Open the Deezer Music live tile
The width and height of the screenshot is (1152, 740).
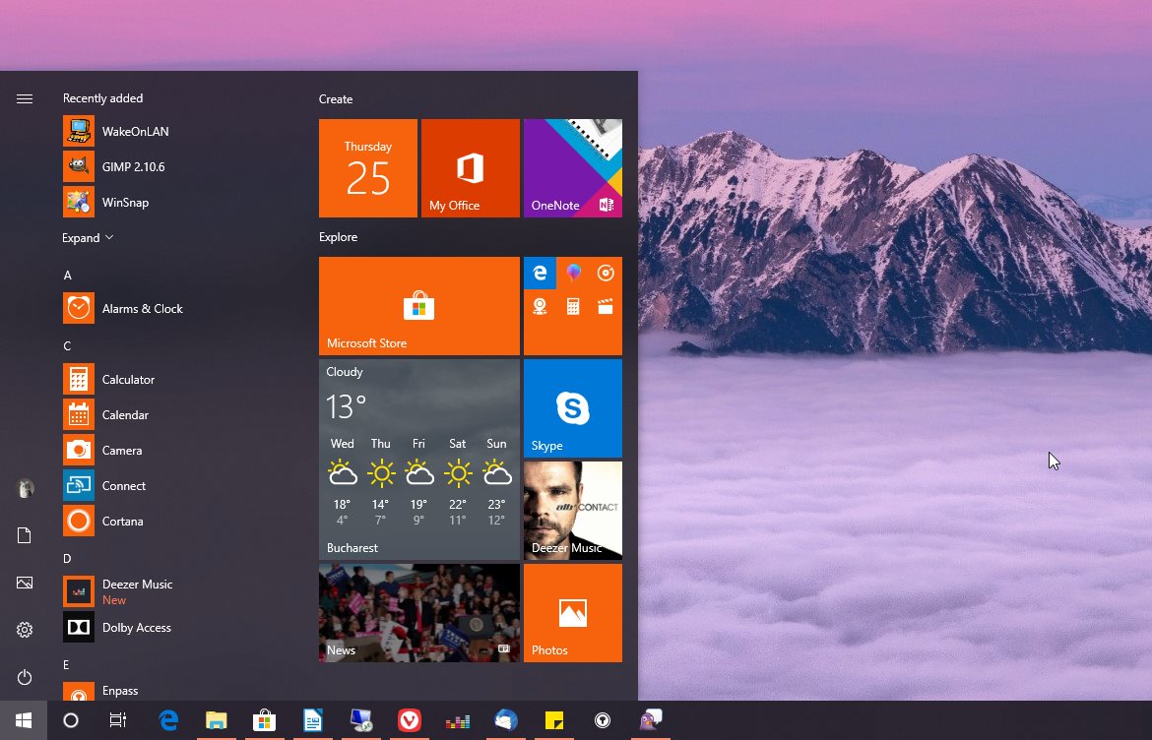click(x=573, y=511)
